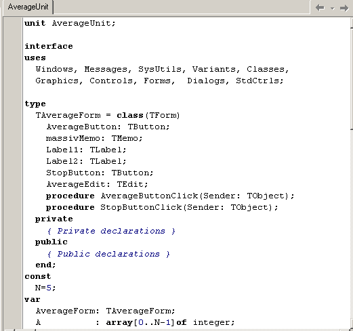
Task: Click the 'public' keyword
Action: (x=51, y=242)
